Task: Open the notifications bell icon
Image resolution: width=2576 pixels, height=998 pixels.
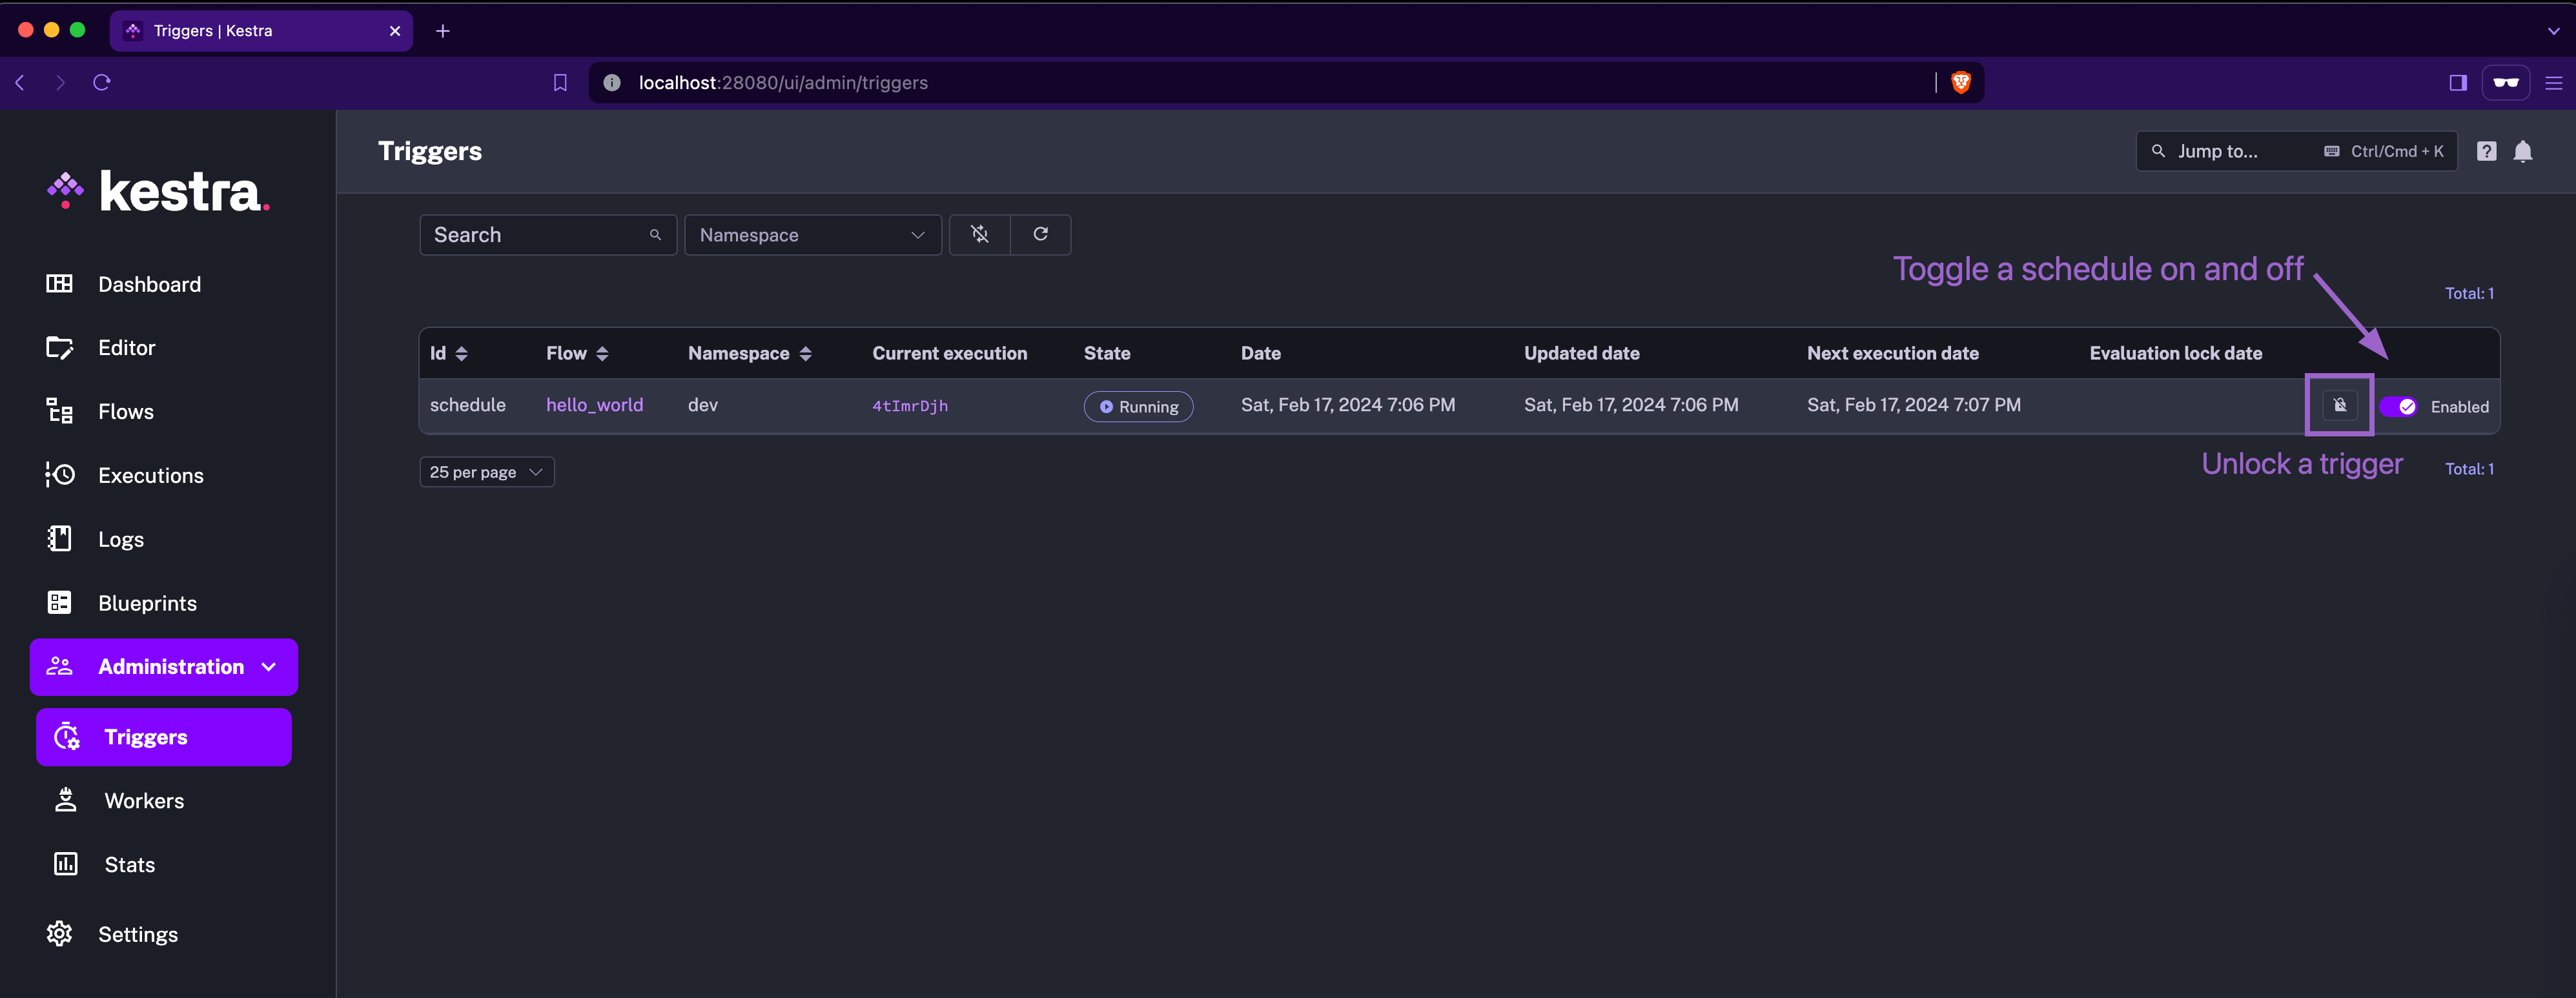Action: click(2522, 151)
